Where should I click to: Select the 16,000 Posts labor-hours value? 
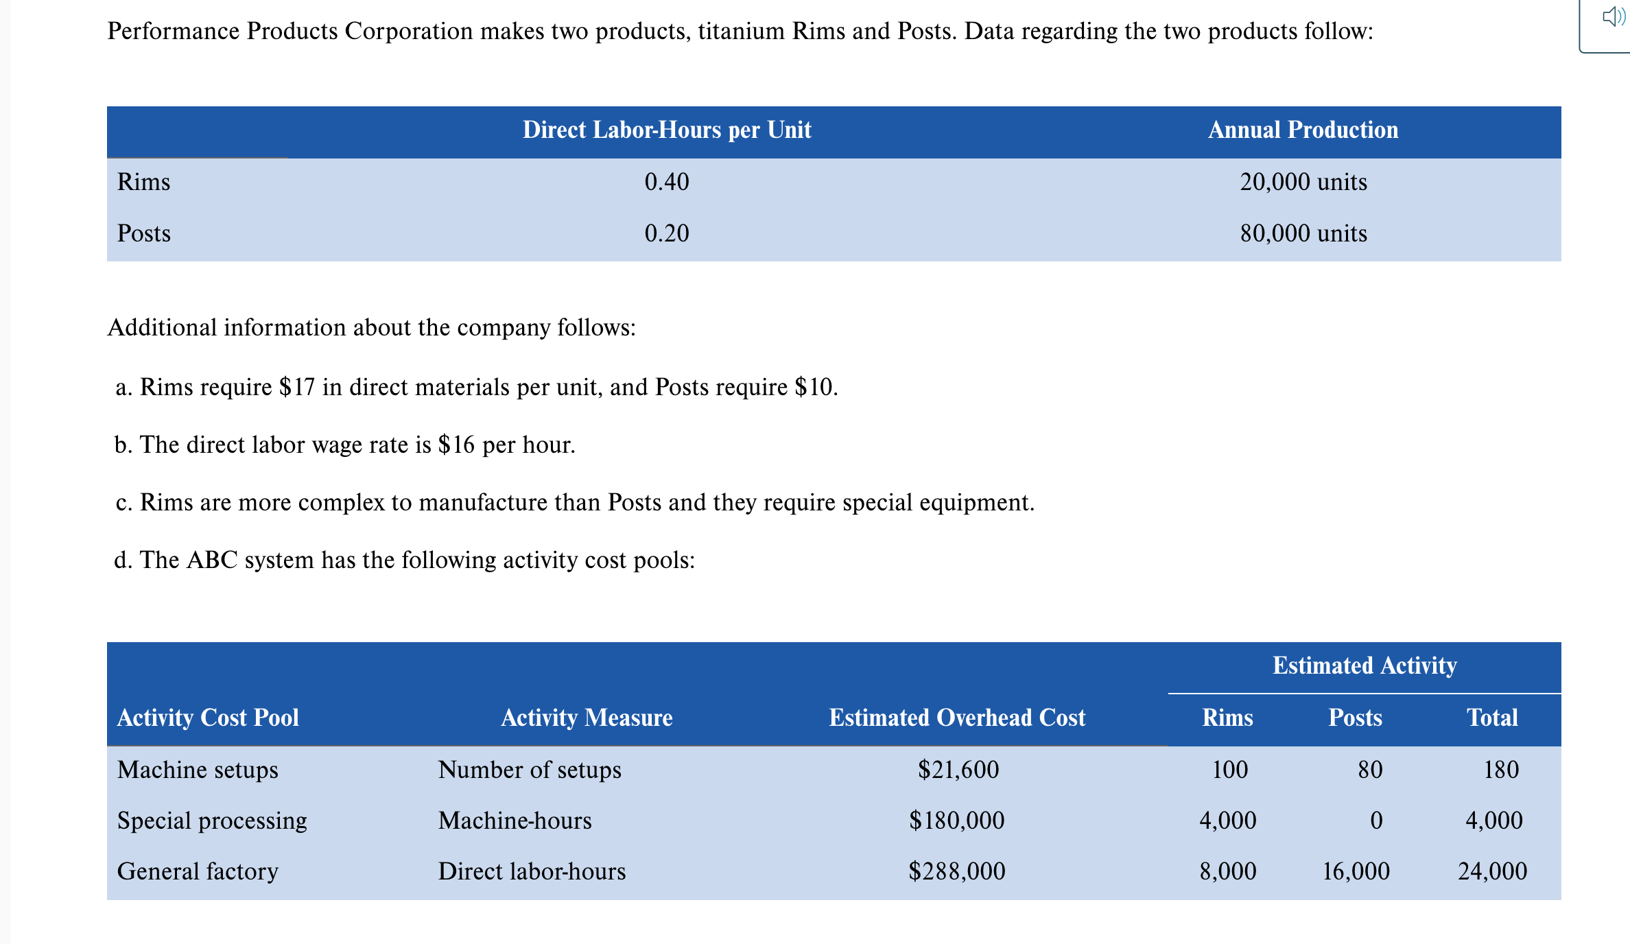click(x=1356, y=871)
